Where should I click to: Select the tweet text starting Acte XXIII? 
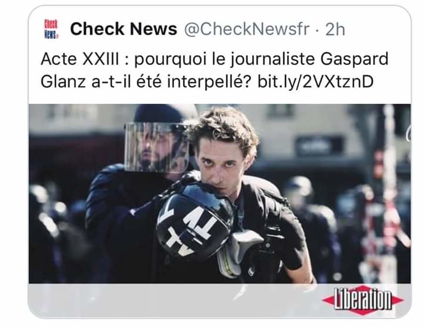214,70
